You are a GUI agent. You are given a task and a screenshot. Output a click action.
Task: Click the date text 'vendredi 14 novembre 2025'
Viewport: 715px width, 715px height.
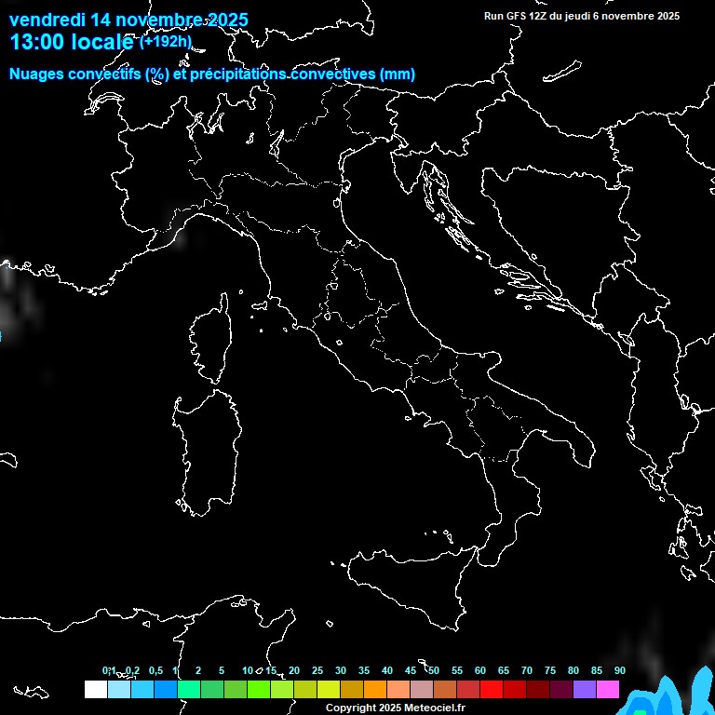(128, 20)
